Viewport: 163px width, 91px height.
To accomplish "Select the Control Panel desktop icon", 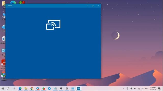I will (3, 53).
